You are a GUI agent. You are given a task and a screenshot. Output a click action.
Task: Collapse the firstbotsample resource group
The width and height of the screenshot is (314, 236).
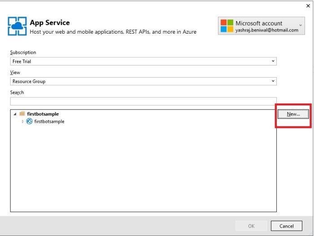pos(15,114)
